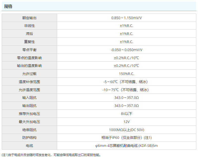Click the -10～75℃ value cell
Screen dimensions: 198x162
point(127,90)
